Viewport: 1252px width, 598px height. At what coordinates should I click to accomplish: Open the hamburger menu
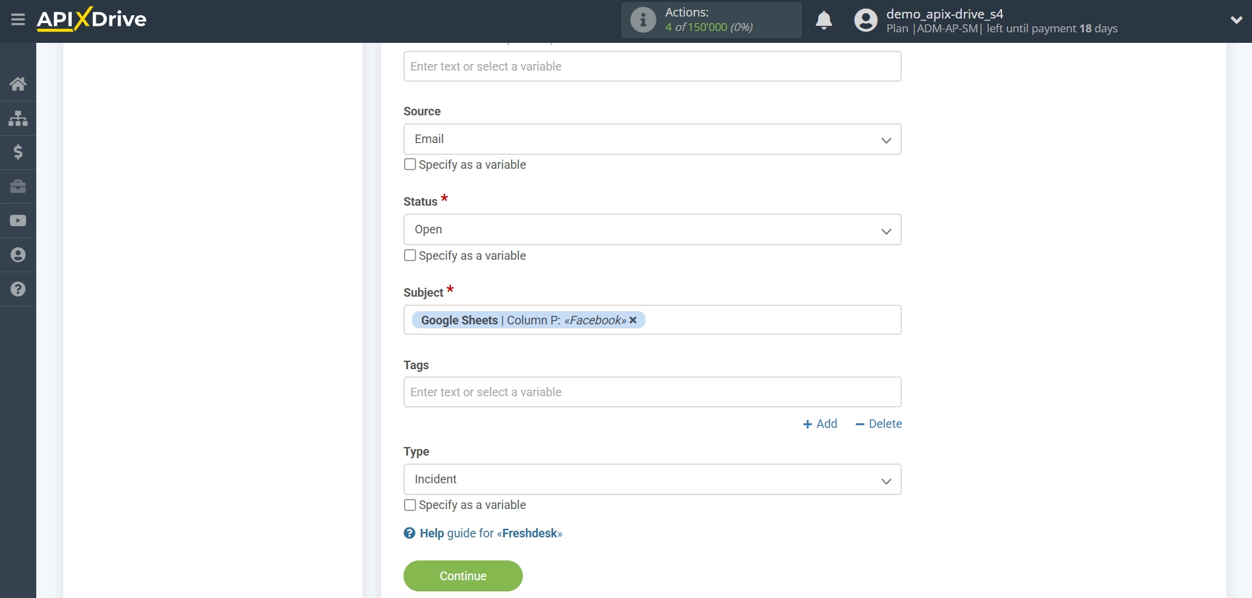18,20
